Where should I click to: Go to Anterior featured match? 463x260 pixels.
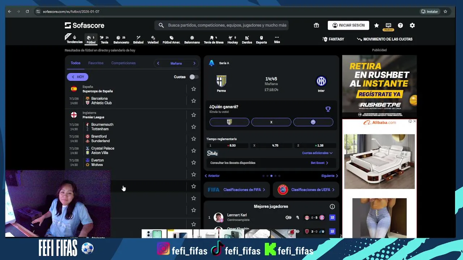(212, 176)
